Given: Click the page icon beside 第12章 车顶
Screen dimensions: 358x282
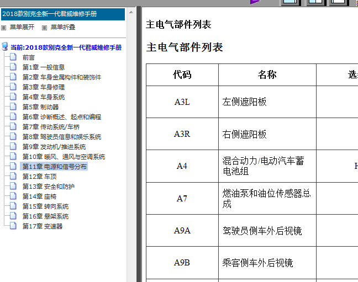Looking at the screenshot, I should [x=13, y=176].
